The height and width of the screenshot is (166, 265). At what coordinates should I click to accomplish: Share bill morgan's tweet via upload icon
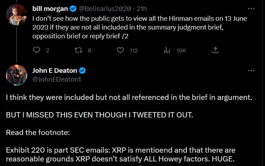pyautogui.click(x=215, y=50)
